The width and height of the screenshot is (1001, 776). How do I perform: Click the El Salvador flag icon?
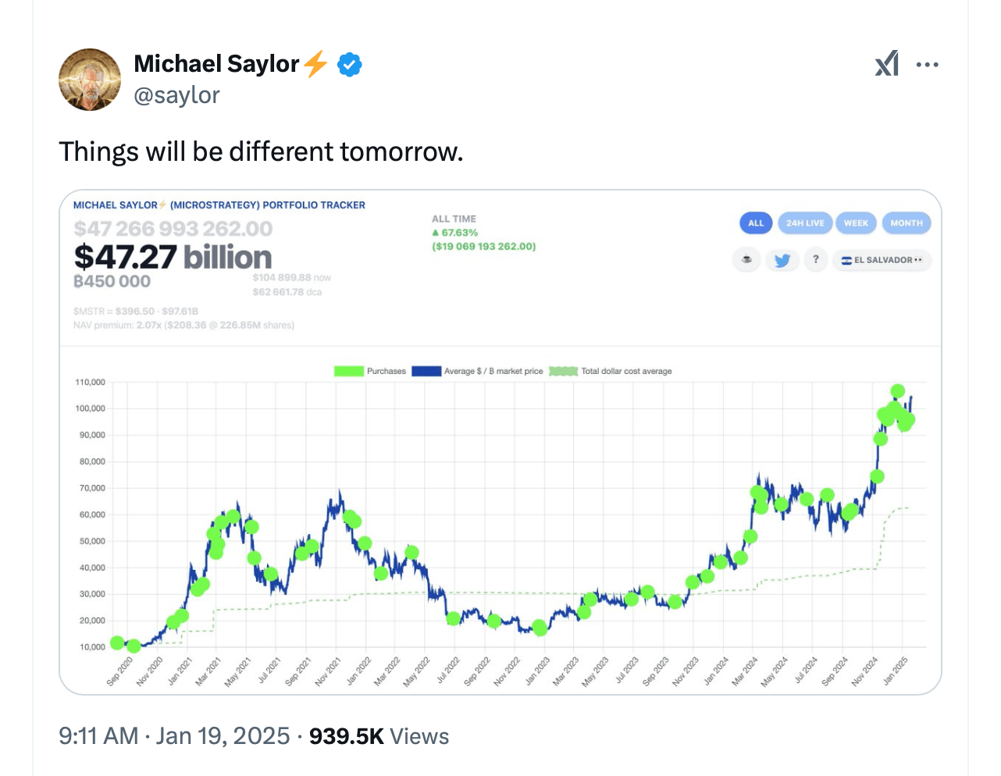(x=848, y=260)
